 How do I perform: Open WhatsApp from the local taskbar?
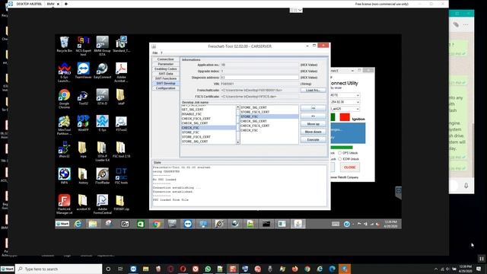pos(208,269)
